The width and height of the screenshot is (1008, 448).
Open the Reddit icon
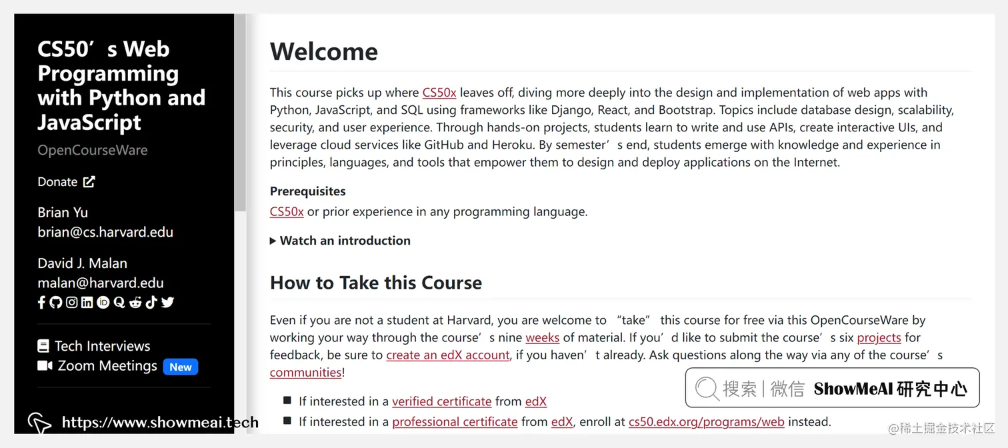coord(135,302)
